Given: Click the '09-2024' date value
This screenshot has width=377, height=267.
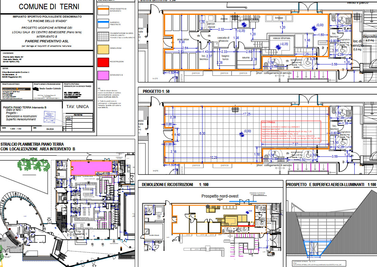Looking at the screenshot, I should [49, 129].
